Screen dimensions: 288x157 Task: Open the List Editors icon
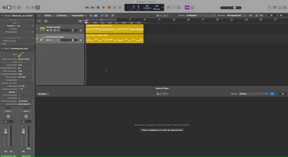pos(269,7)
